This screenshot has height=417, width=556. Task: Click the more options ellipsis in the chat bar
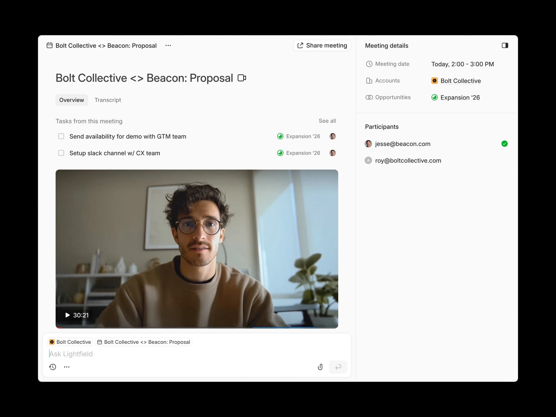pos(67,367)
